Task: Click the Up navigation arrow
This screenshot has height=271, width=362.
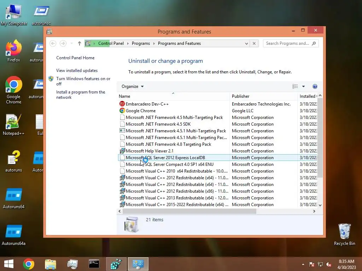Action: [x=80, y=43]
